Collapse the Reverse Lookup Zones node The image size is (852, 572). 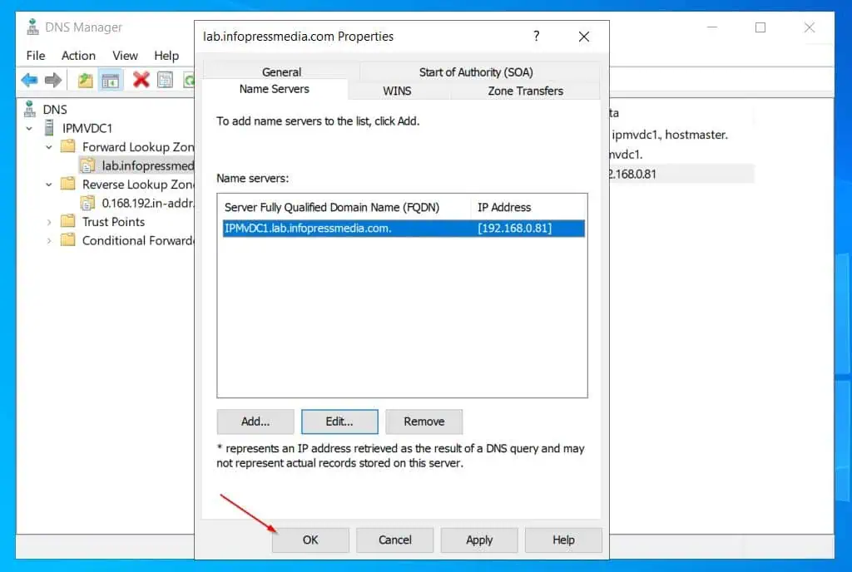click(49, 185)
